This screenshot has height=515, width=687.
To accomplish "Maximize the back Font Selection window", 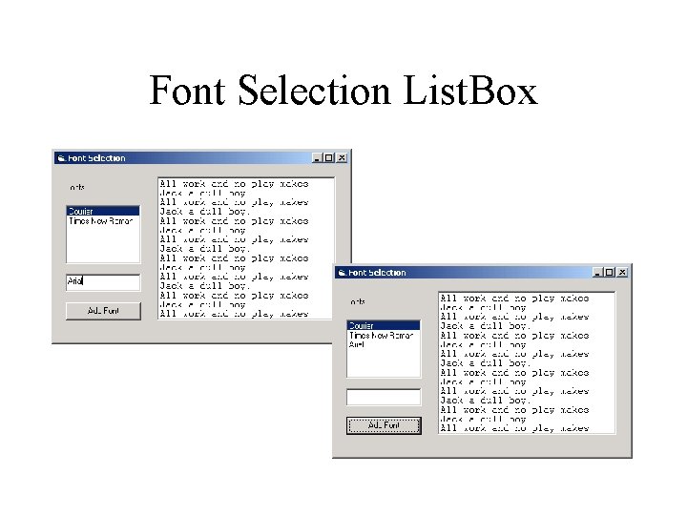I will (x=328, y=158).
